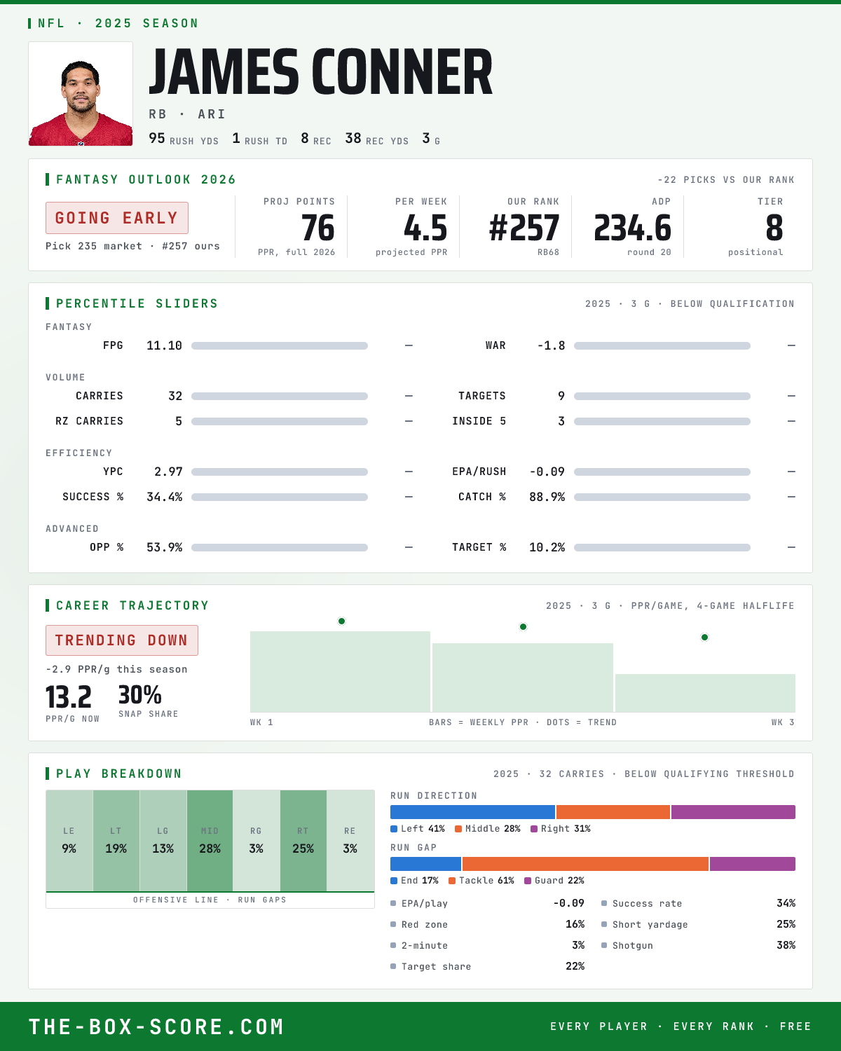Click the 30% SNAP SHARE figure
Screen dimensions: 841x1051
(x=140, y=695)
